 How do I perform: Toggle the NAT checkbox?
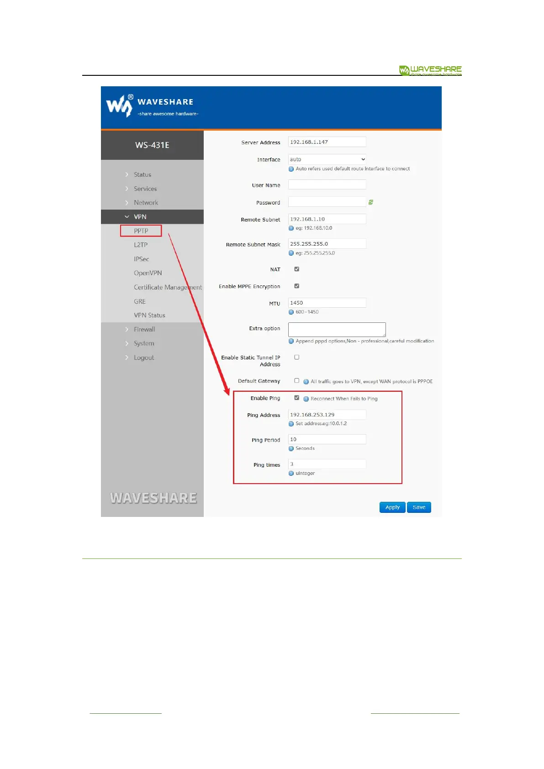point(297,269)
